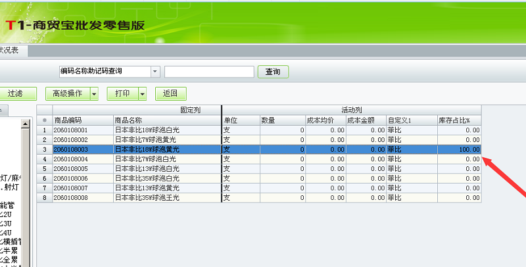The height and width of the screenshot is (267, 526).
Task: Click the 单位 column header
Action: [x=241, y=120]
